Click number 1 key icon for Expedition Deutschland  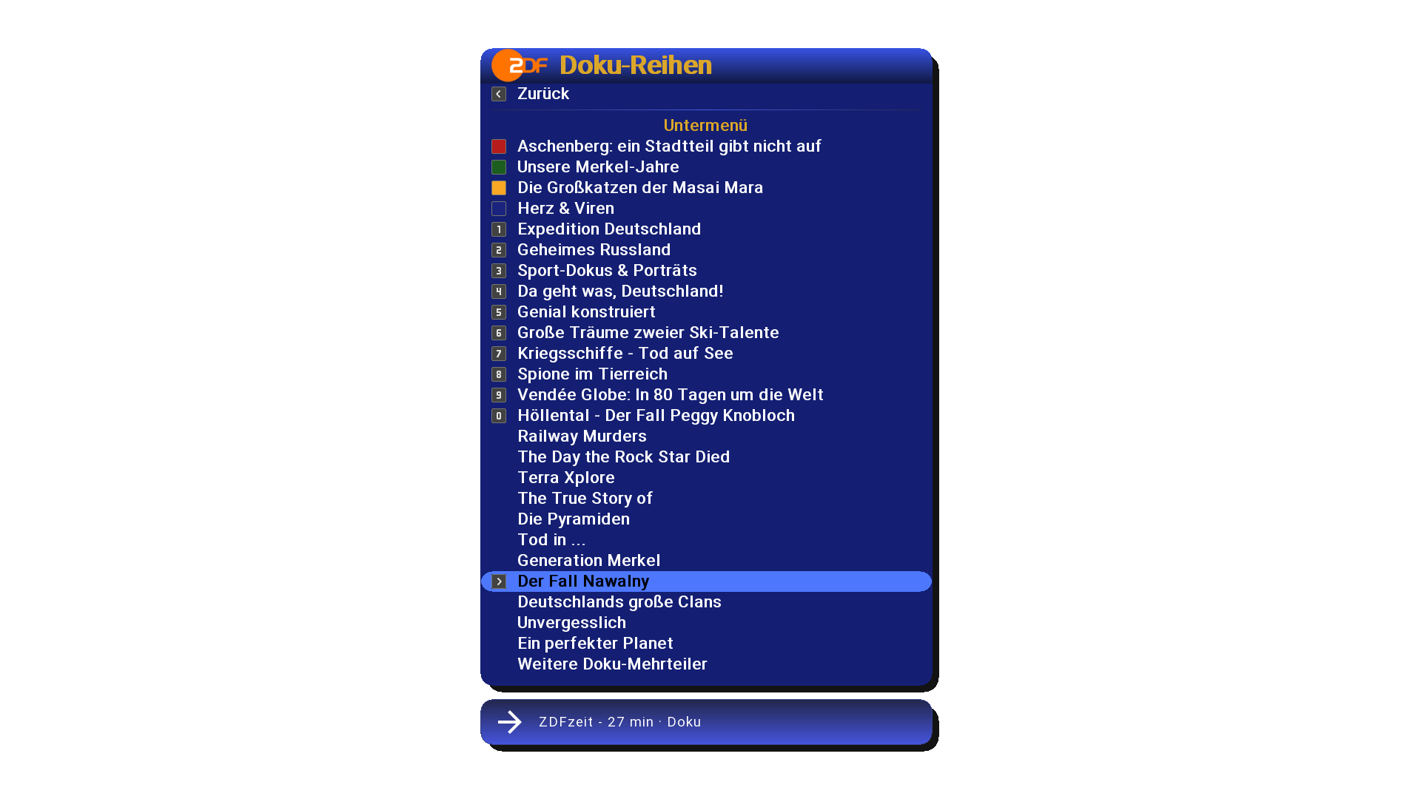(x=499, y=229)
